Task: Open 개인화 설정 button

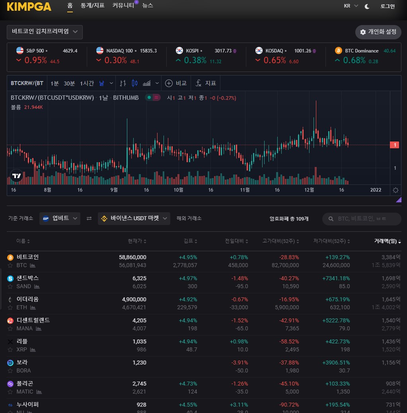Action: pos(378,32)
